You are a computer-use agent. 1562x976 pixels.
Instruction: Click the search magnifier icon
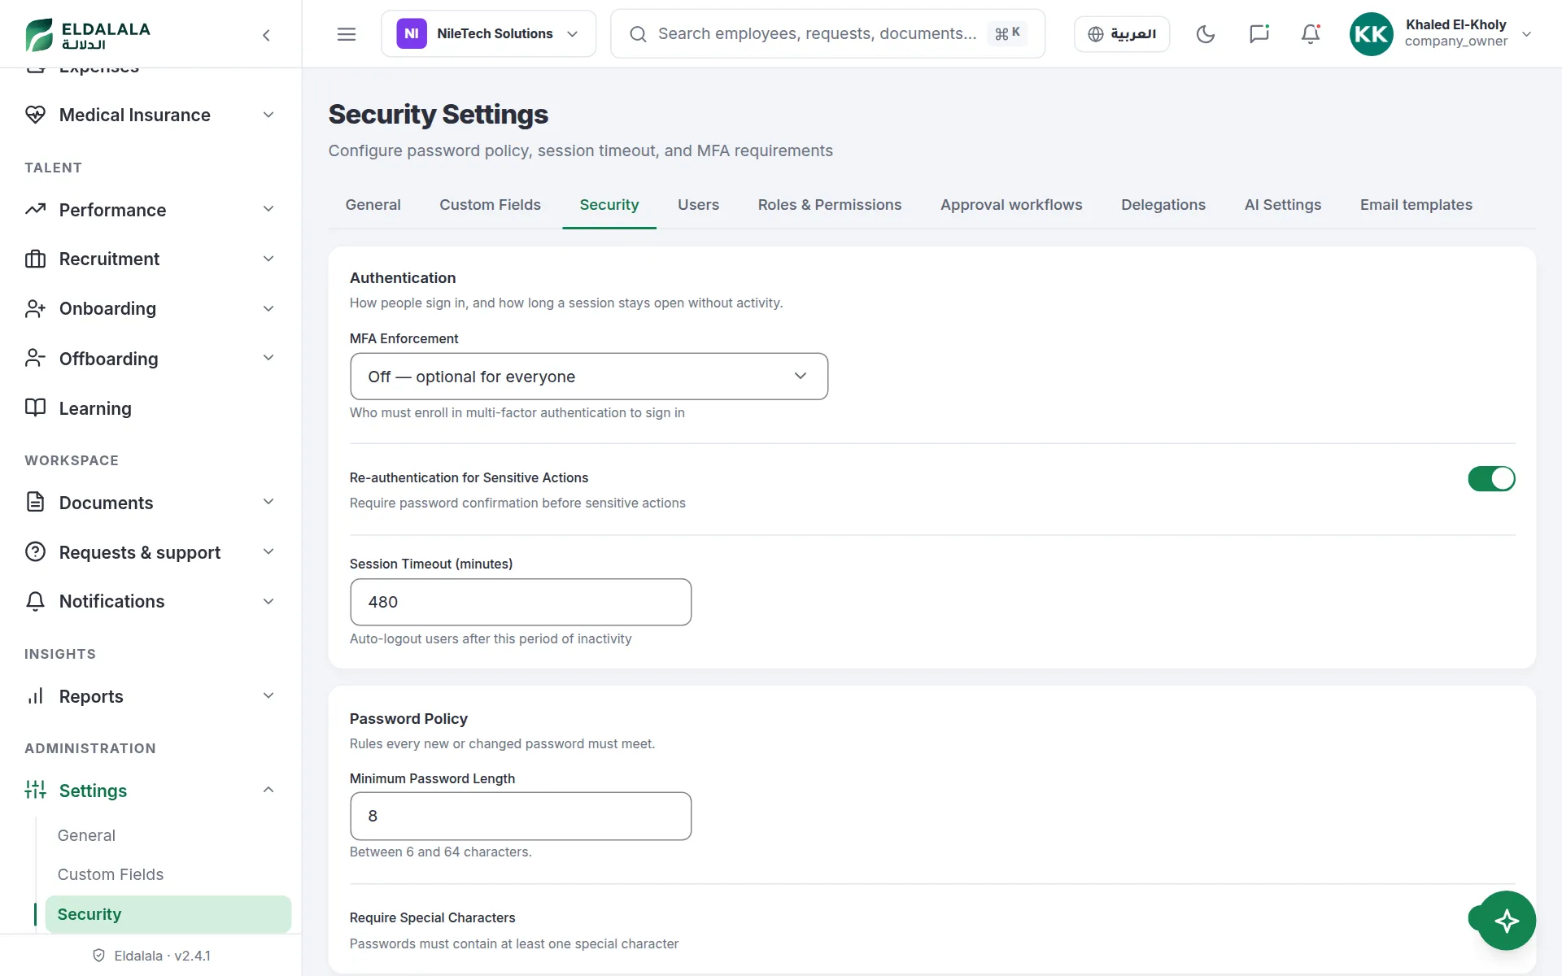(639, 34)
